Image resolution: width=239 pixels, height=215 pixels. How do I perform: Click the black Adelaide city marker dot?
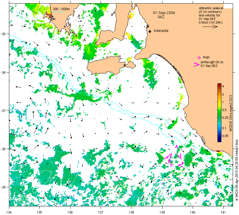[x=150, y=31]
